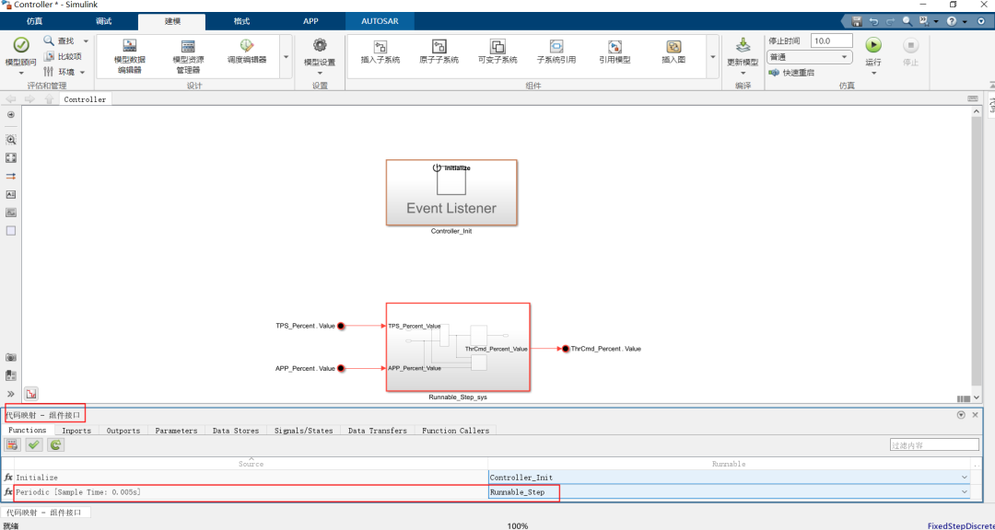Viewport: 995px width, 530px height.
Task: Expand the Controller_Init runnable dropdown
Action: 964,478
